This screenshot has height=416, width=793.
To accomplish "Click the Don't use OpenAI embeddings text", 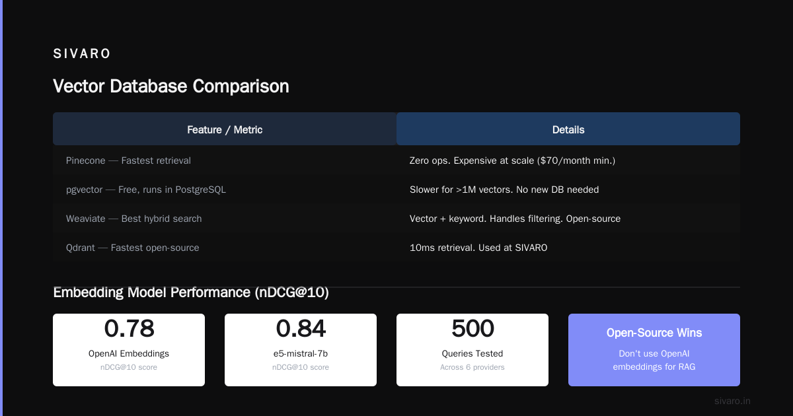I will pos(654,361).
